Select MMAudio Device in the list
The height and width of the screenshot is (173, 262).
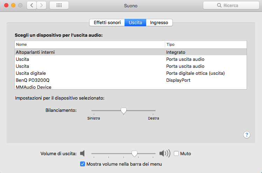click(131, 87)
